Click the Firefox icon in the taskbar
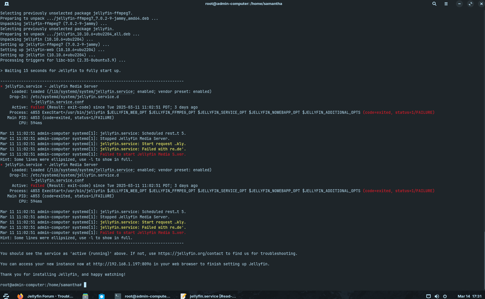Image resolution: width=485 pixels, height=299 pixels. pos(20,296)
